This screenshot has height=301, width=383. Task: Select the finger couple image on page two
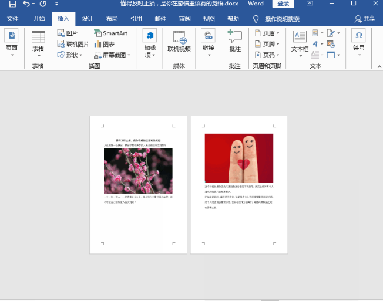pos(239,158)
